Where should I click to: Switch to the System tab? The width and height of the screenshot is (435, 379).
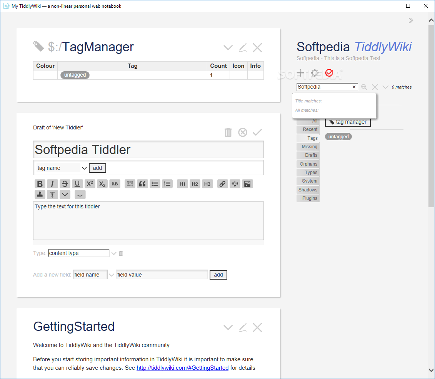[308, 181]
